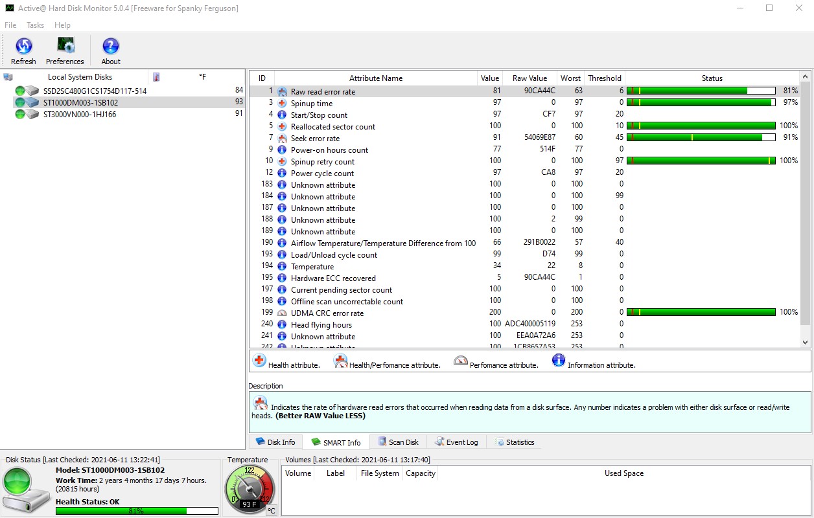814x518 pixels.
Task: Open Preferences from the toolbar
Action: [x=65, y=47]
